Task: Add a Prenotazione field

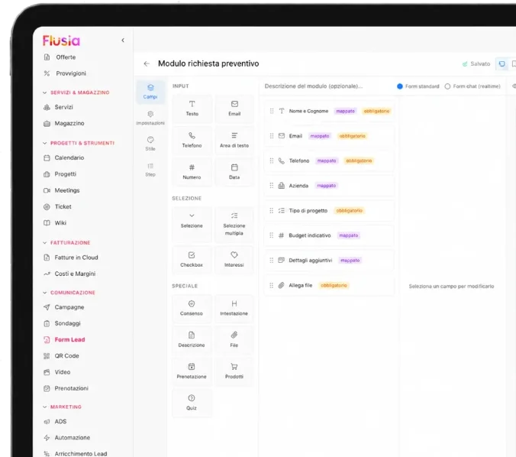Action: tap(192, 371)
